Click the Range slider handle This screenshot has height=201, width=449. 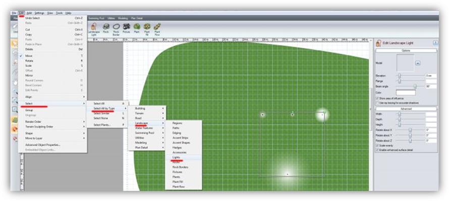coord(399,81)
